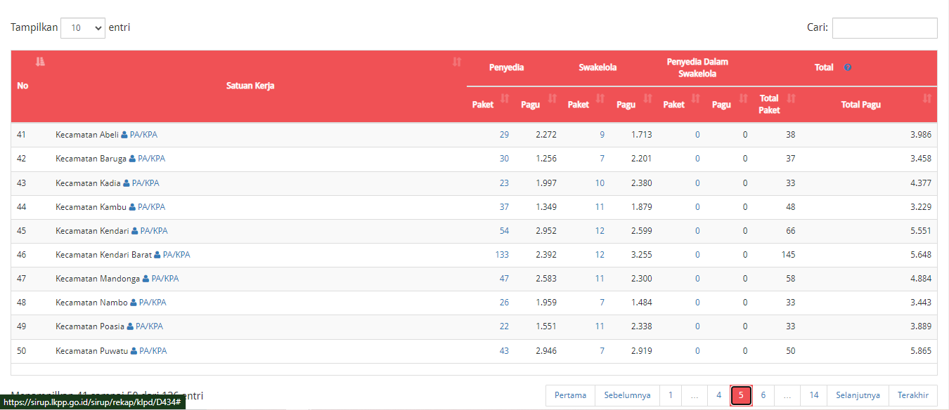Sort by Swakelola Pagu column
949x410 pixels.
[648, 99]
